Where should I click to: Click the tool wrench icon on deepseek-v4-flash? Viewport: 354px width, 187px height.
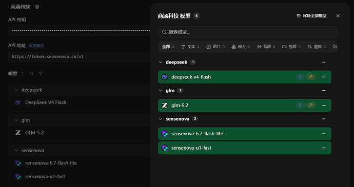(311, 77)
